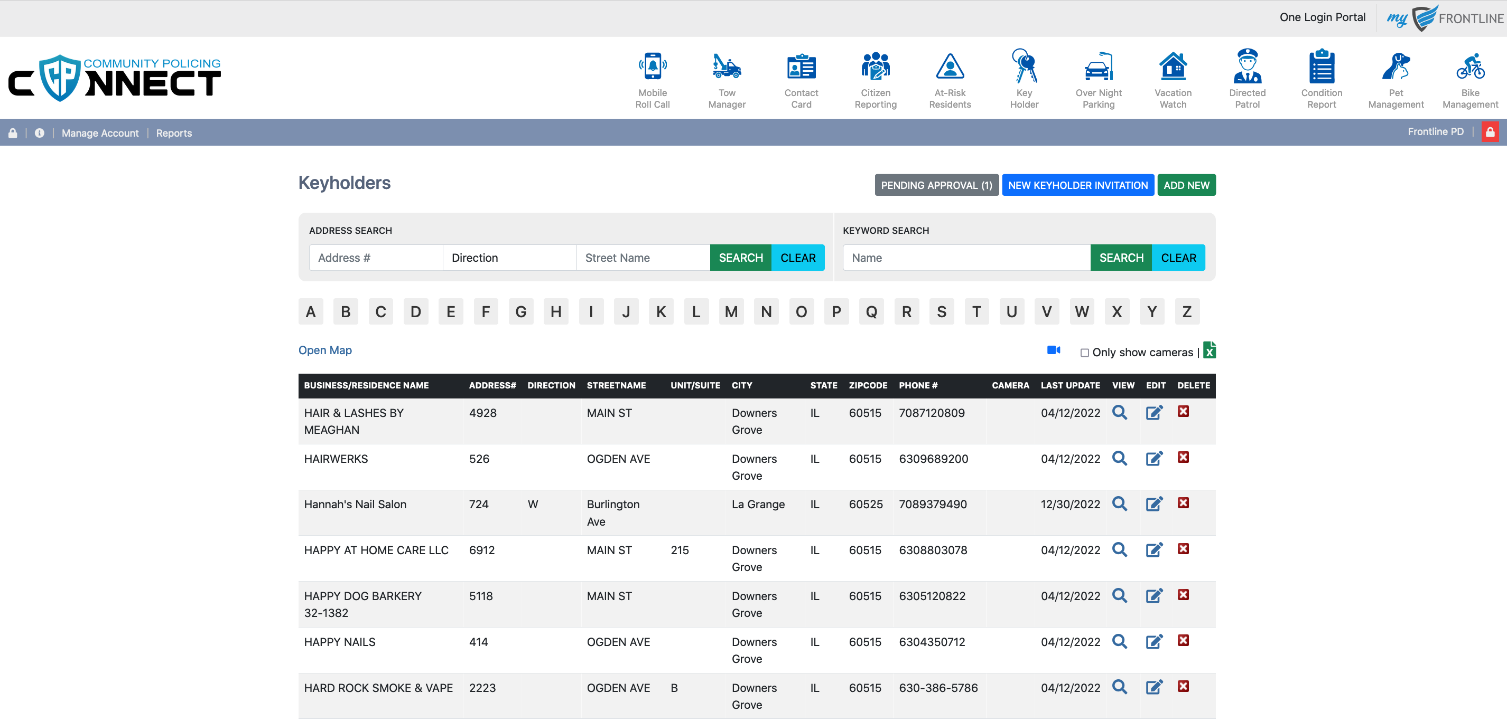Click the blue video camera icon
Screen dimensions: 1507x722
coord(1053,350)
